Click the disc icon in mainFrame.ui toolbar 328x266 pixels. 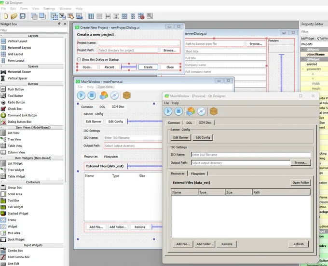click(x=114, y=95)
